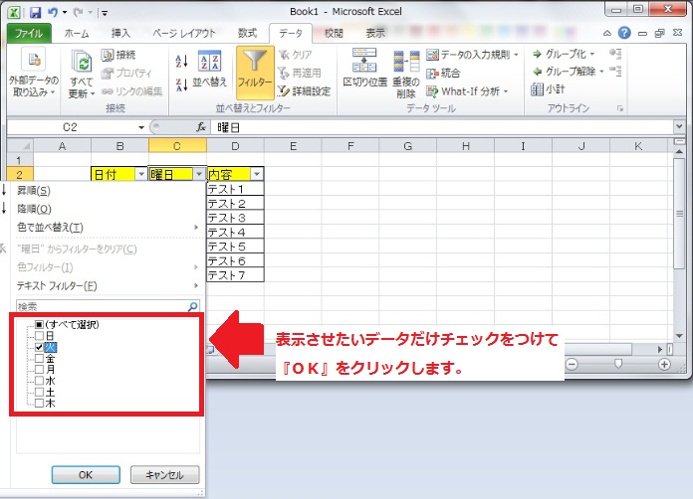The image size is (693, 499).
Task: Open 詳細設定 advanced filter settings
Action: [284, 90]
